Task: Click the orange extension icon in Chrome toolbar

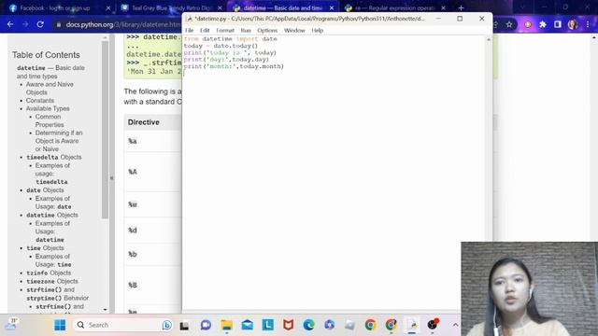Action: click(x=528, y=24)
